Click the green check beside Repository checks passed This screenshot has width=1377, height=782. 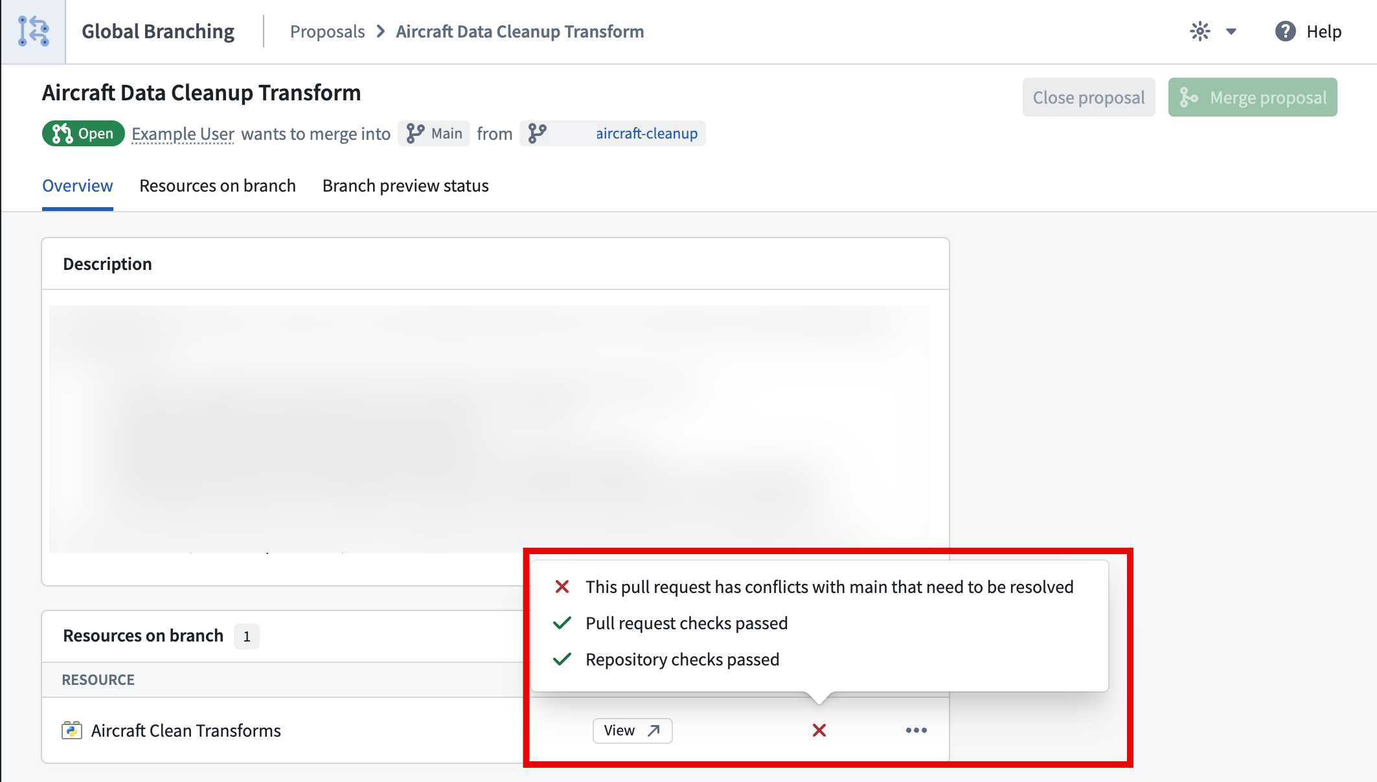561,659
